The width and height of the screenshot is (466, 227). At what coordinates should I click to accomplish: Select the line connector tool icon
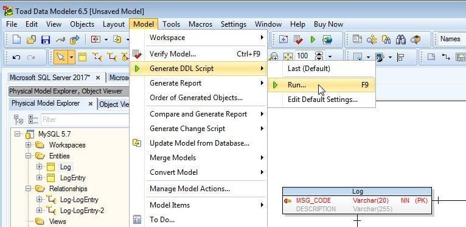[446, 56]
